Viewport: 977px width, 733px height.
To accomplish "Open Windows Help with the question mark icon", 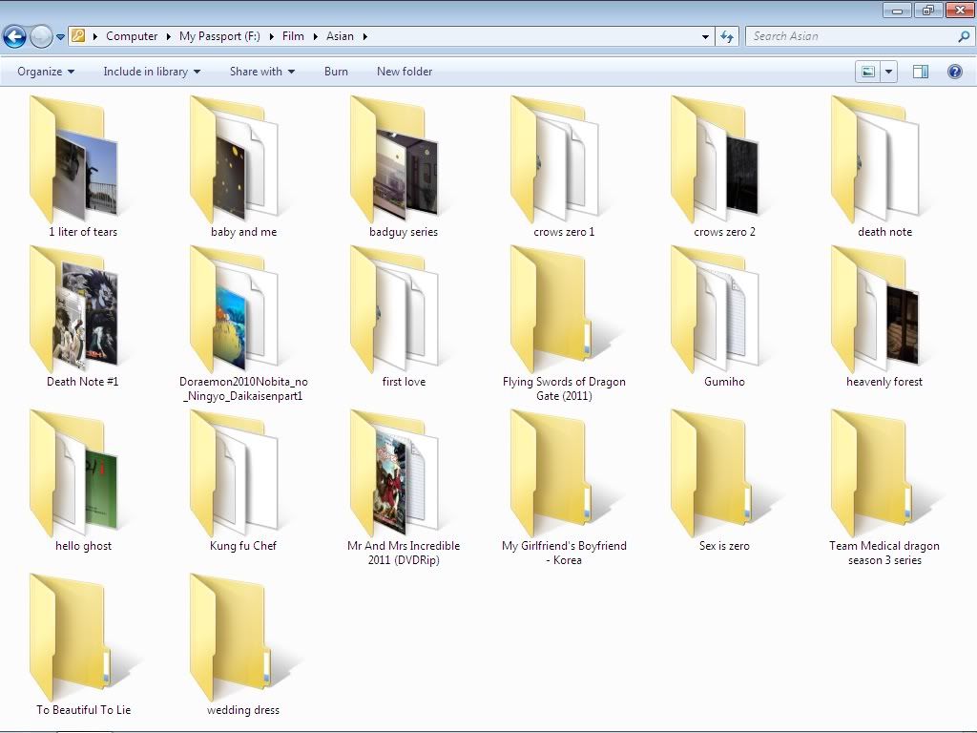I will [x=954, y=72].
